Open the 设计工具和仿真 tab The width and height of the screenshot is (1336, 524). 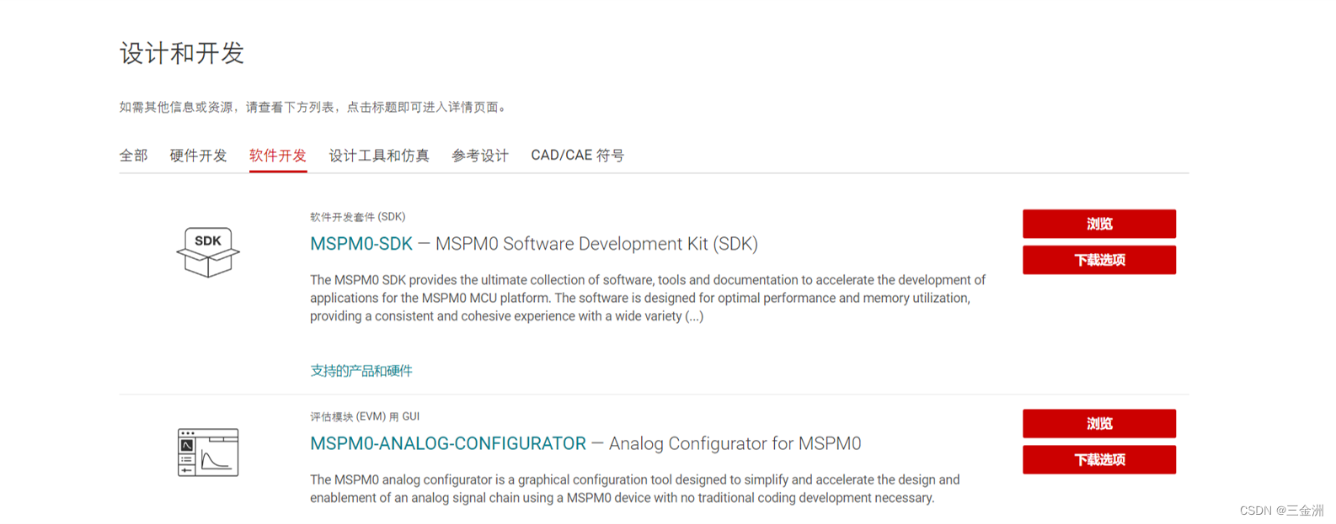point(379,156)
